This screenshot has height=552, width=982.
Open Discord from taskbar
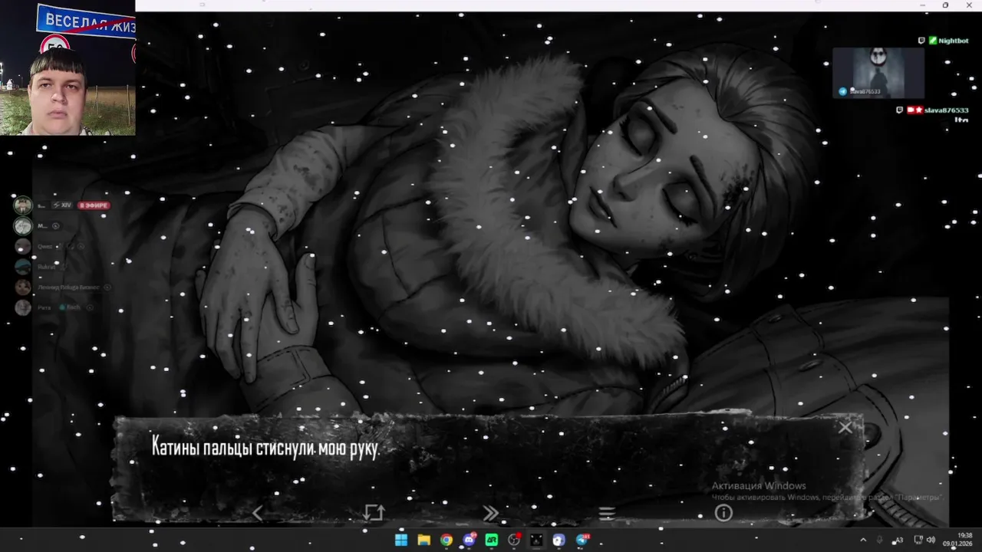pos(469,540)
